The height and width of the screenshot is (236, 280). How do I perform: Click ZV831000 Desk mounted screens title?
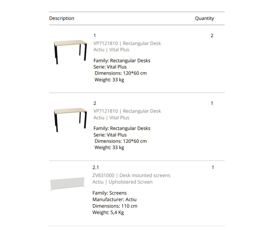tap(131, 175)
